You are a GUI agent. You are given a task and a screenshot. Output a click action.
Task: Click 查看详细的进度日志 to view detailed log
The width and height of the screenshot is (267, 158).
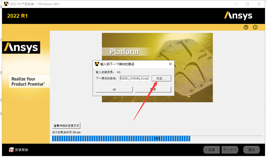pos(66,125)
